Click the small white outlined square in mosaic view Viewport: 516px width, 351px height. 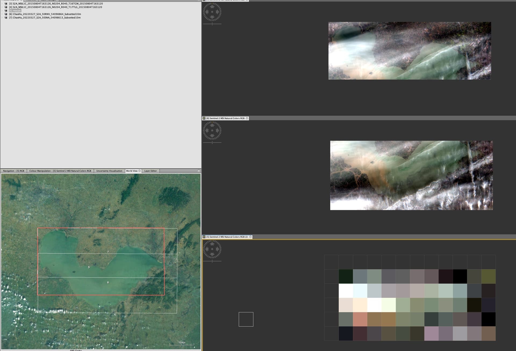246,319
